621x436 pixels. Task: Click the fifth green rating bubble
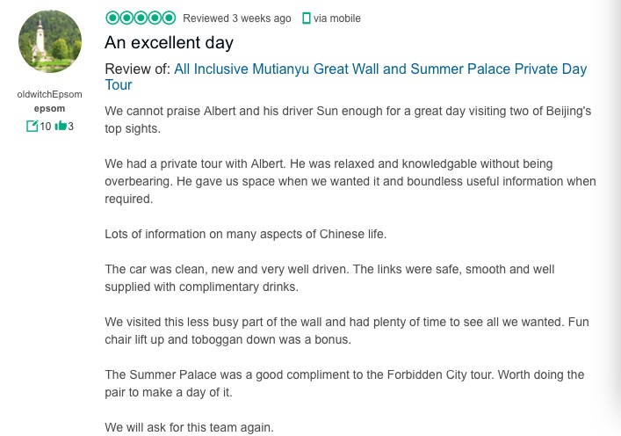click(170, 18)
